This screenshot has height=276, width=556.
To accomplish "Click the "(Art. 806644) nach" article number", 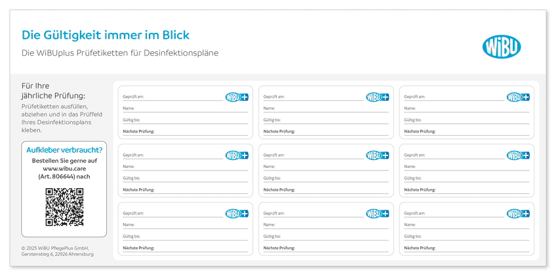I will 64,176.
